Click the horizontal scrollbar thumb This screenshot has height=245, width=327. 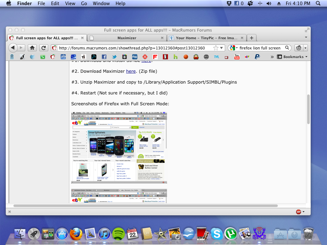[145, 206]
